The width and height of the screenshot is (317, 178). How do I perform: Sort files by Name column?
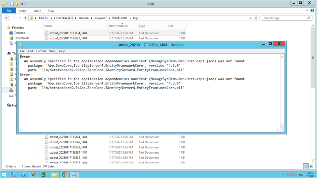[75, 26]
